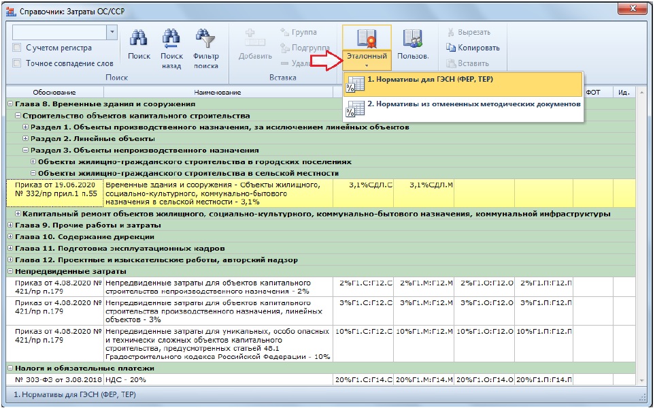
Task: Click the Поиск binoculars icon
Action: [x=138, y=38]
